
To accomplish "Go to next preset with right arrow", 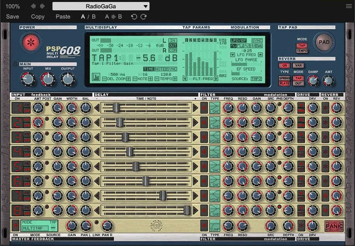I will point(42,6).
